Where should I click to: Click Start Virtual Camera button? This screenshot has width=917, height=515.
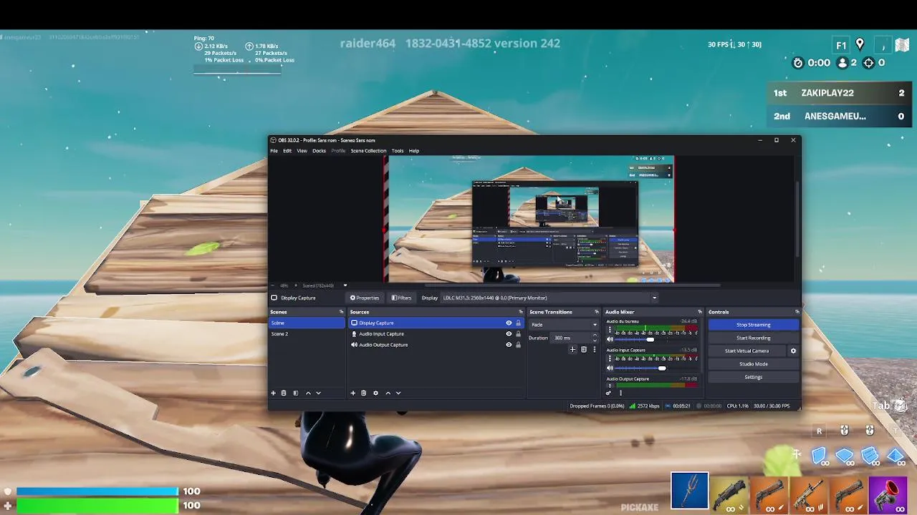click(746, 351)
